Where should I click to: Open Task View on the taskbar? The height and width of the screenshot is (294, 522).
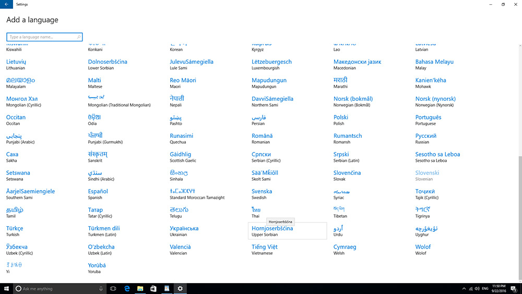click(x=113, y=289)
